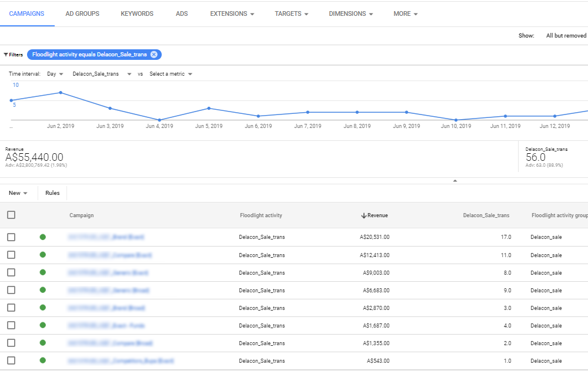
Task: Click green status dot of A$12,413.00 row
Action: pyautogui.click(x=43, y=255)
